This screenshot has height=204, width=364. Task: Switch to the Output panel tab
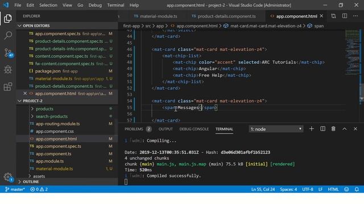[x=166, y=129]
